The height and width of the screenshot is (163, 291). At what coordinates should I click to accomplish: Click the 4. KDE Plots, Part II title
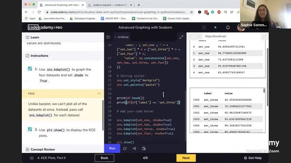coord(51,158)
